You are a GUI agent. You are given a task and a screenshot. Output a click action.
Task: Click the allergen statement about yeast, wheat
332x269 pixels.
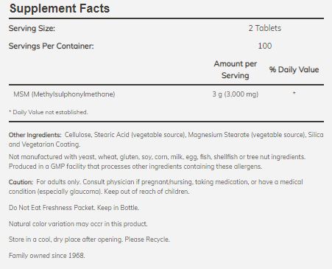pos(157,157)
